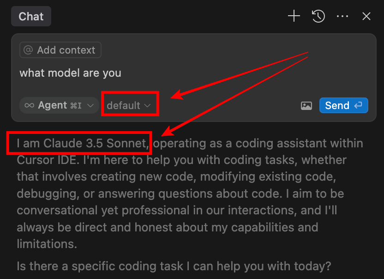The height and width of the screenshot is (279, 384).
Task: Click the text "I am Claude 3.5 Sonnet,"
Action: [x=83, y=143]
